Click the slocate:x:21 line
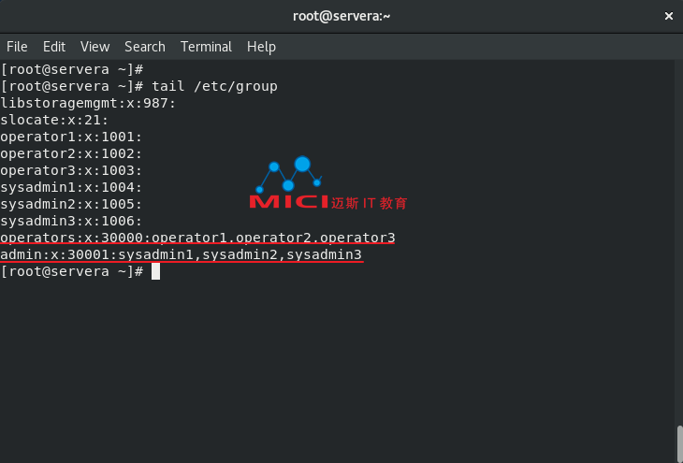683x463 pixels. (x=54, y=120)
